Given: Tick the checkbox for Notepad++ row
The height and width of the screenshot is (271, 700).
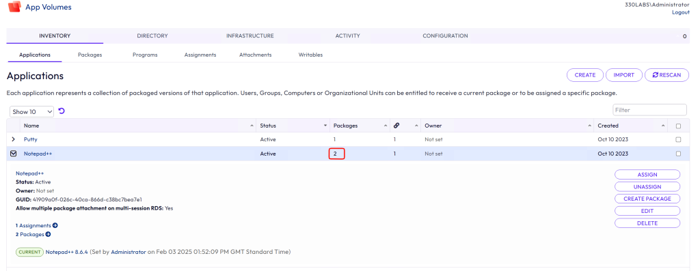Looking at the screenshot, I should point(679,154).
